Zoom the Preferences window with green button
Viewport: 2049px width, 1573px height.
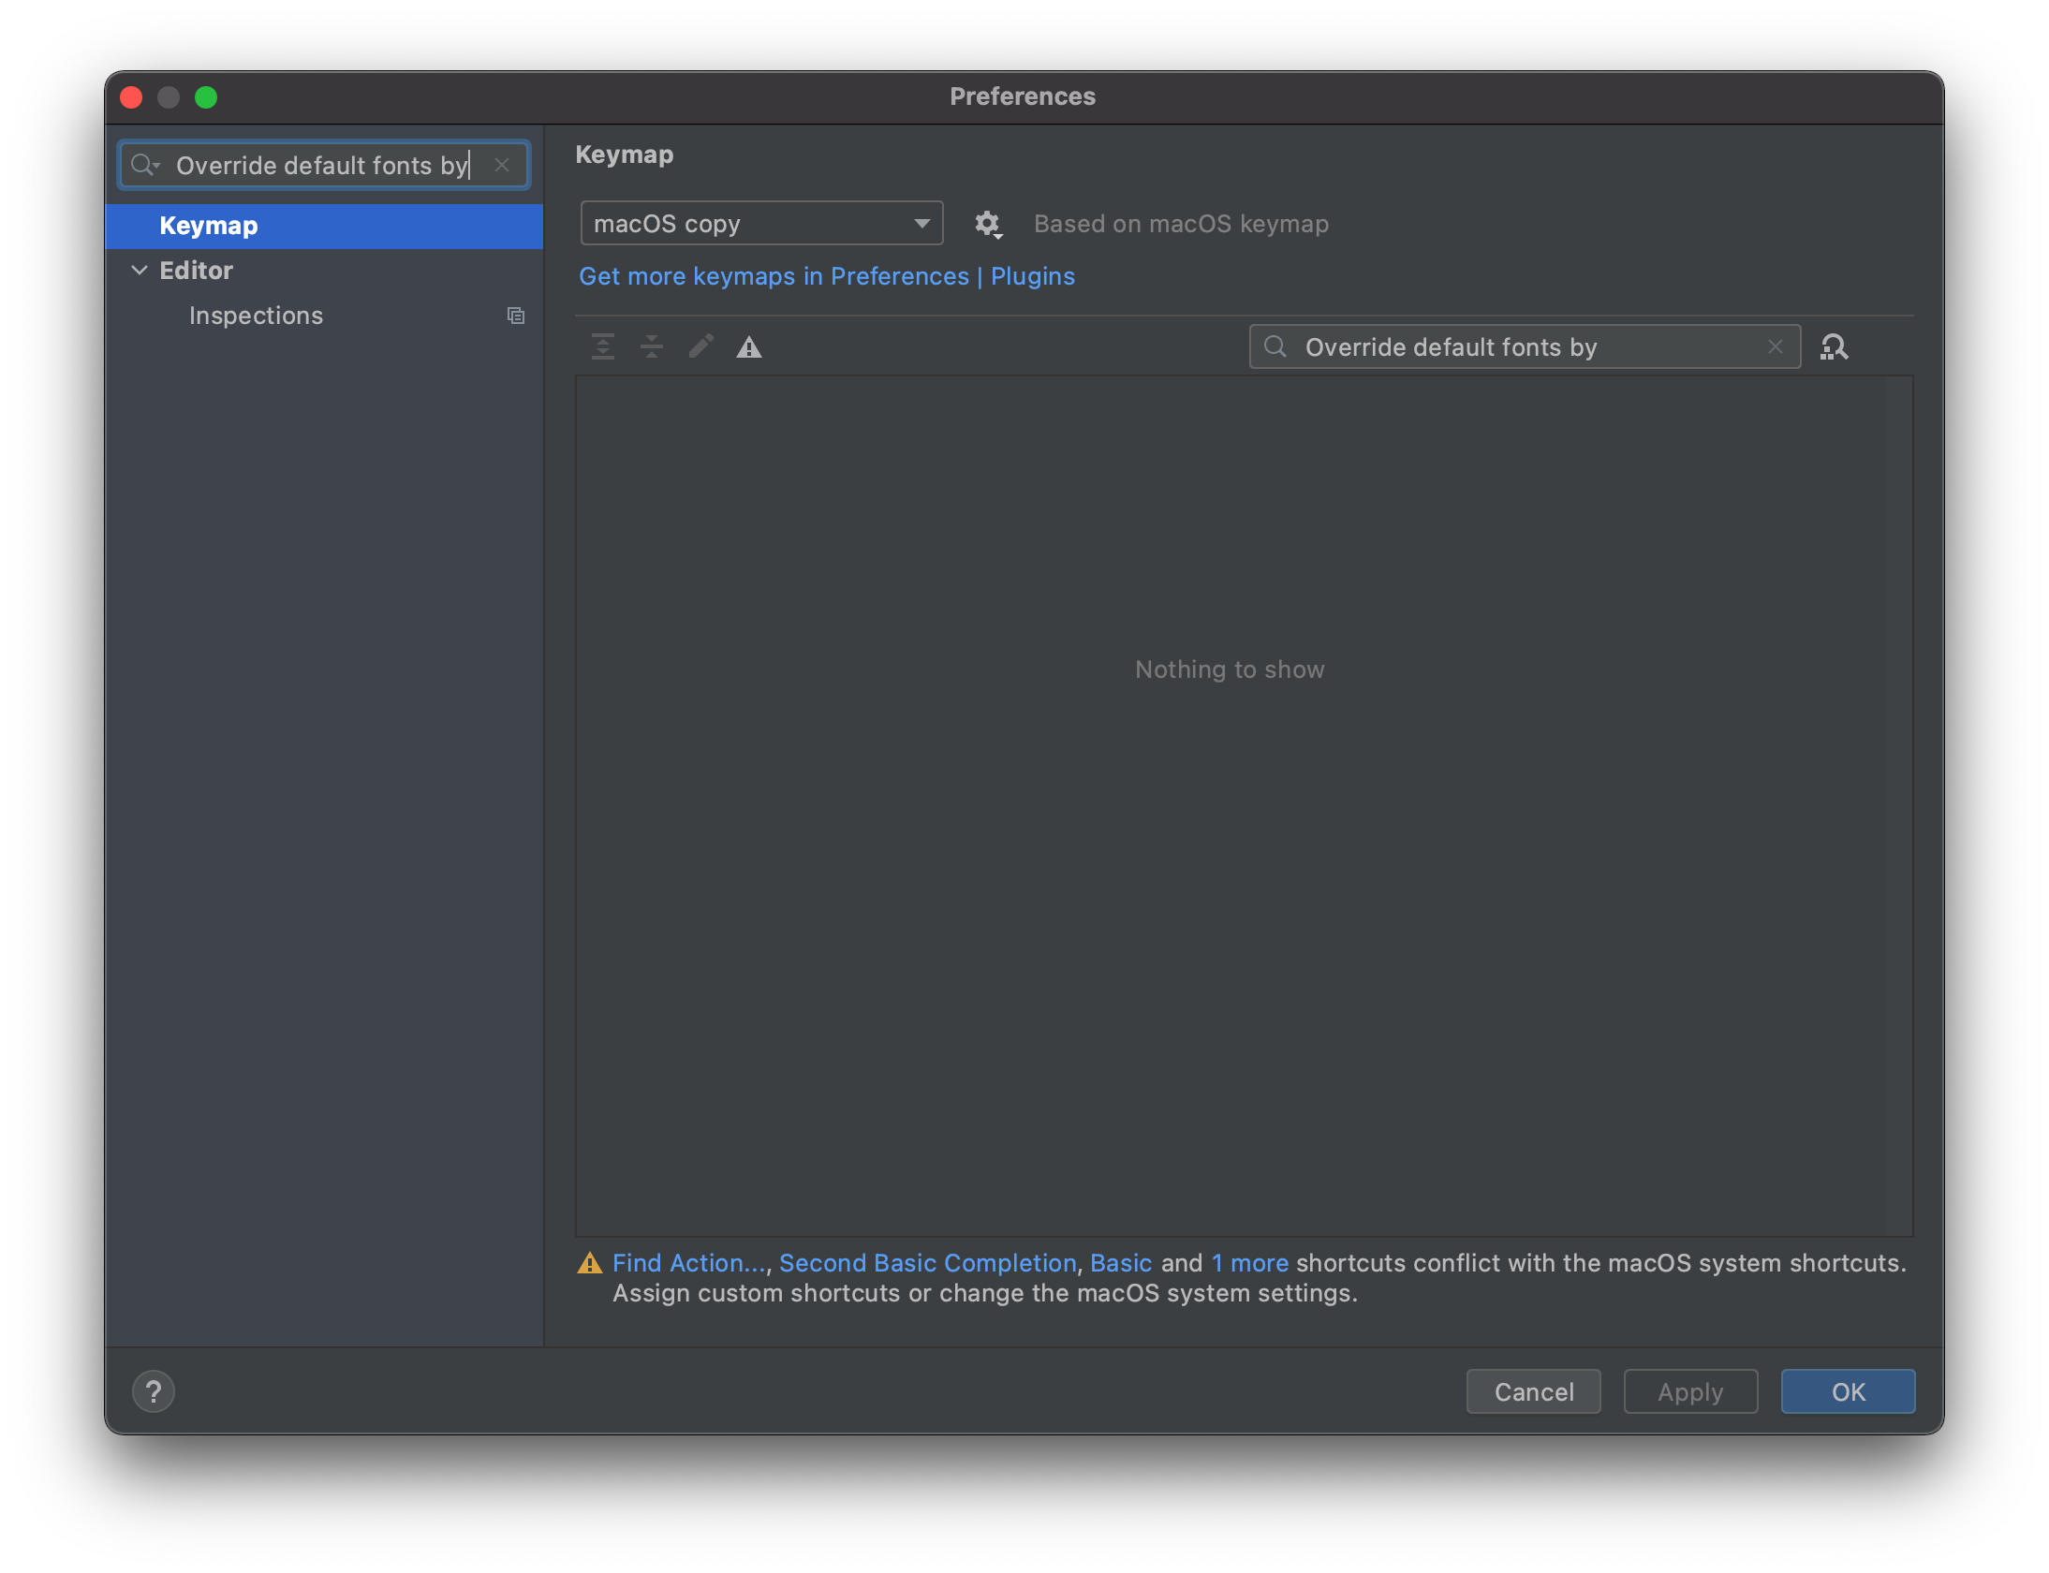pos(206,97)
